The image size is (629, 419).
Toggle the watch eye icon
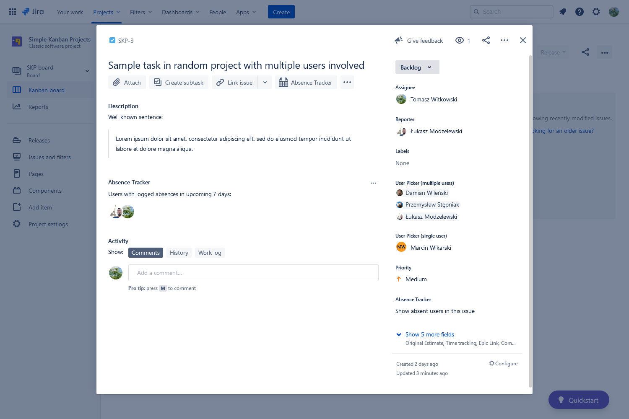click(460, 40)
